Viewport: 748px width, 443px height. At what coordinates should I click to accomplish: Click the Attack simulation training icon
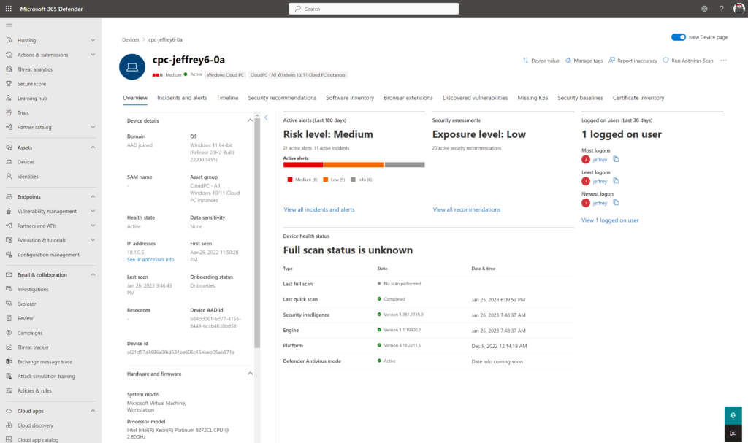tap(9, 376)
